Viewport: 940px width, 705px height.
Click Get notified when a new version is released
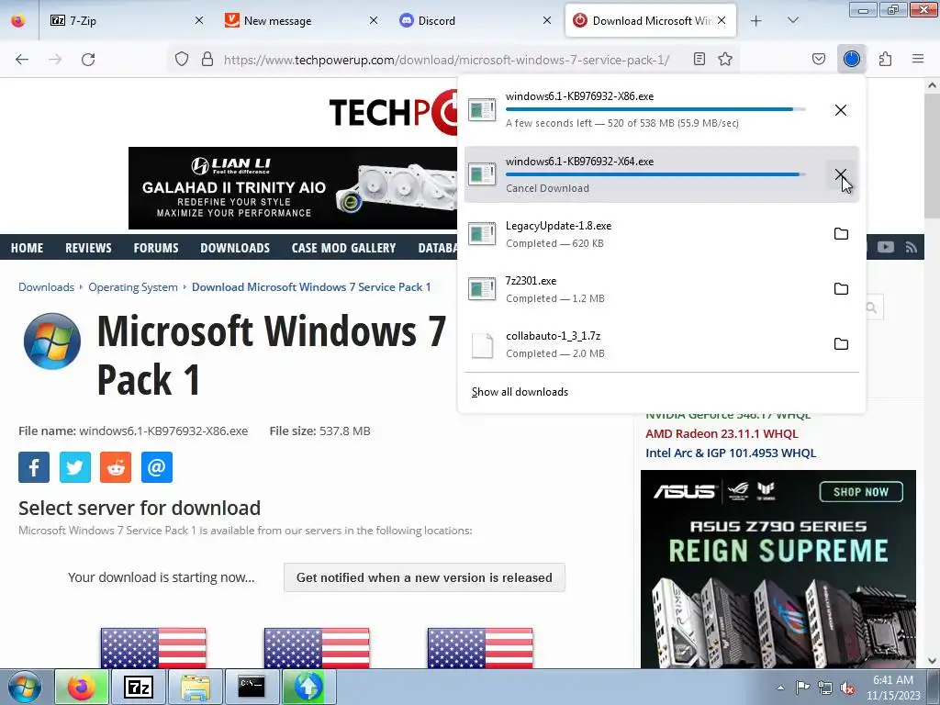[424, 577]
